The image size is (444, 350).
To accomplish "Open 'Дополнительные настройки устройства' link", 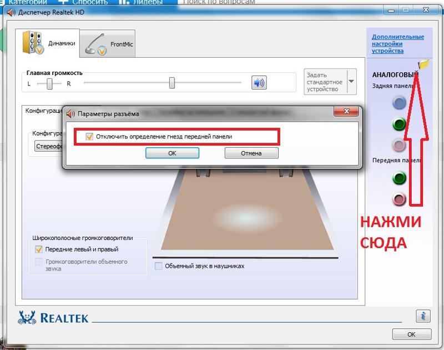I will (x=398, y=44).
